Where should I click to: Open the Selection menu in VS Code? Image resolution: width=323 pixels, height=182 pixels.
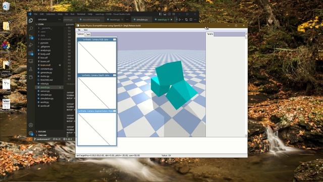pos(50,14)
